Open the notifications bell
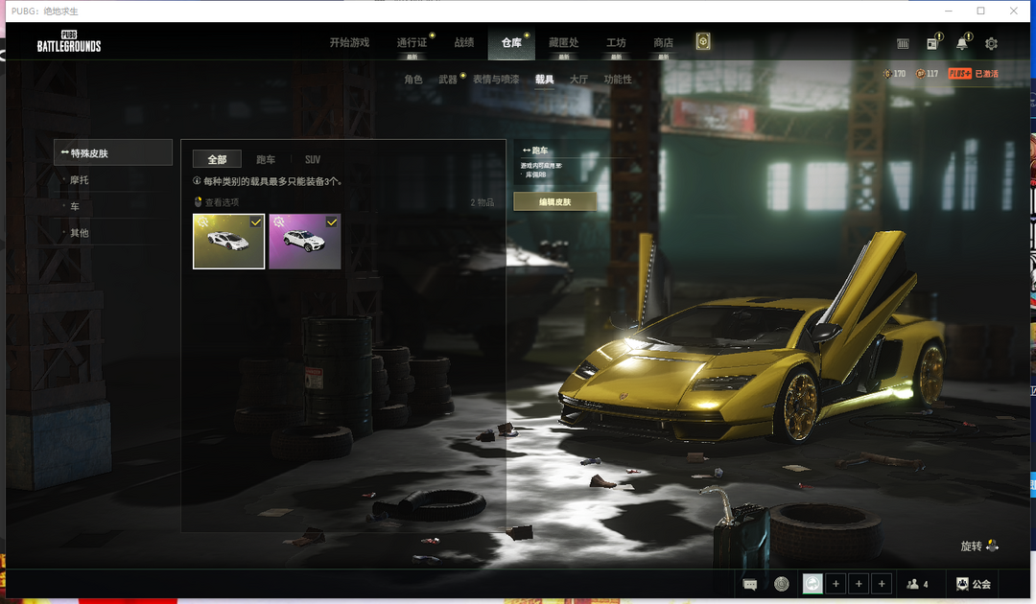This screenshot has height=604, width=1036. pyautogui.click(x=962, y=43)
